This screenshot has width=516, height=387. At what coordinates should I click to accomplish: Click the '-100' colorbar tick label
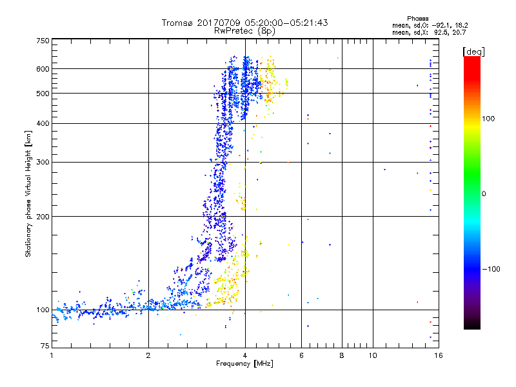click(x=491, y=269)
